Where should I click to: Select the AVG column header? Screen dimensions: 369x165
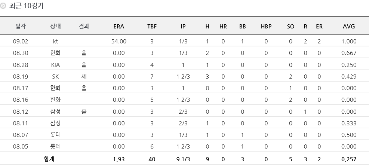(x=348, y=27)
